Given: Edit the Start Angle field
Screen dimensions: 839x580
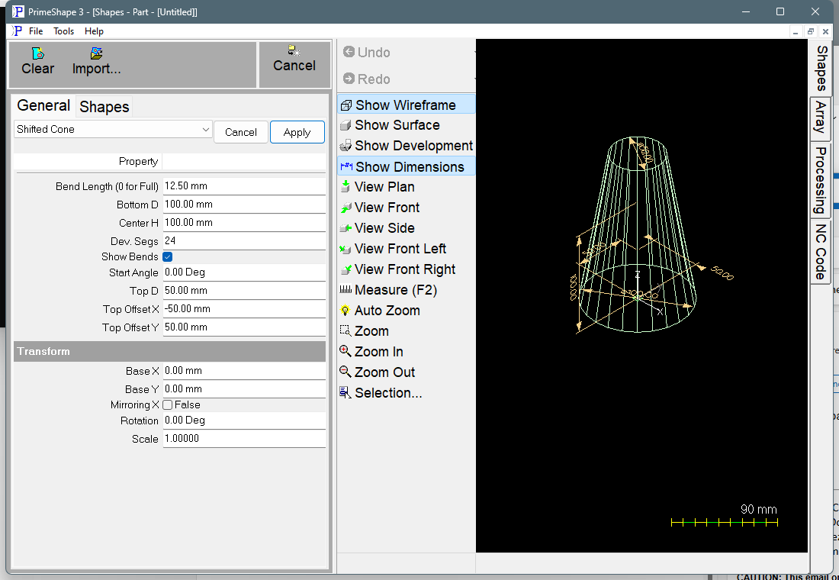Looking at the screenshot, I should click(244, 272).
